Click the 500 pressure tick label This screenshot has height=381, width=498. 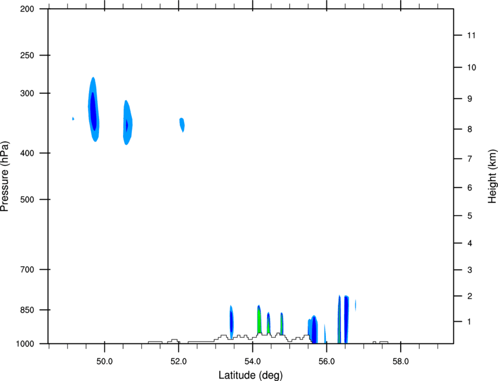pos(27,199)
